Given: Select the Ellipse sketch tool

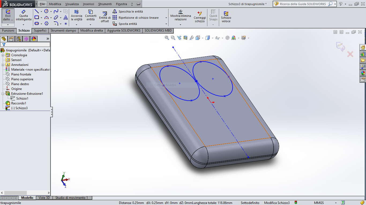Looking at the screenshot, I should (x=56, y=17).
